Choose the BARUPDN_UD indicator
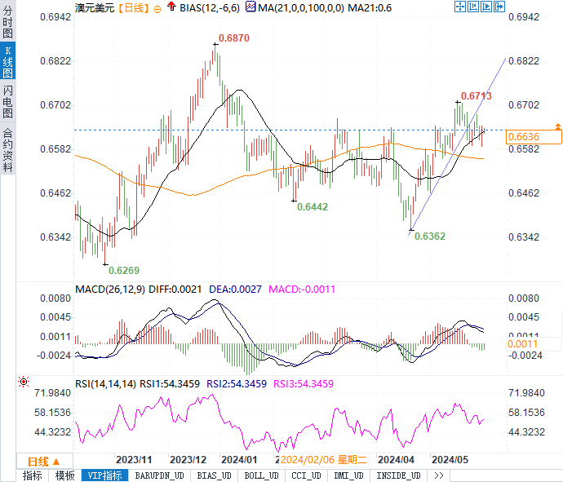Image resolution: width=563 pixels, height=482 pixels. 159,475
